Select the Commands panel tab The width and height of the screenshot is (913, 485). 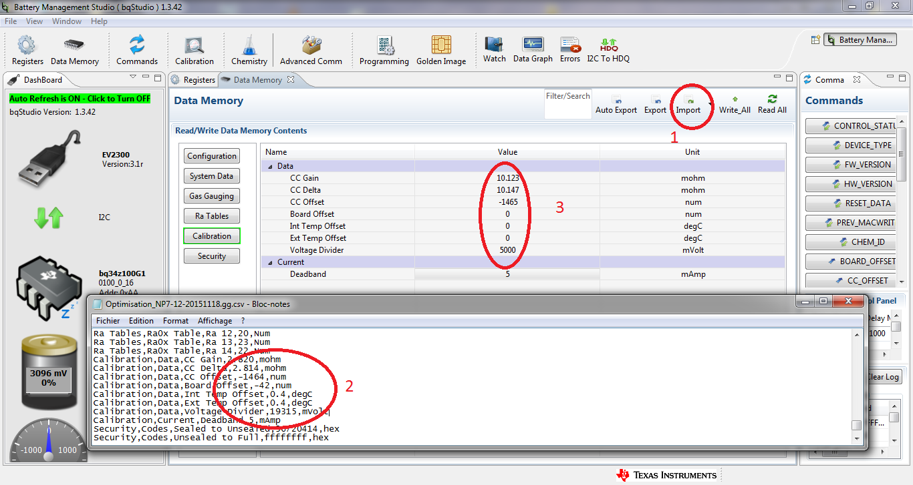(x=829, y=79)
